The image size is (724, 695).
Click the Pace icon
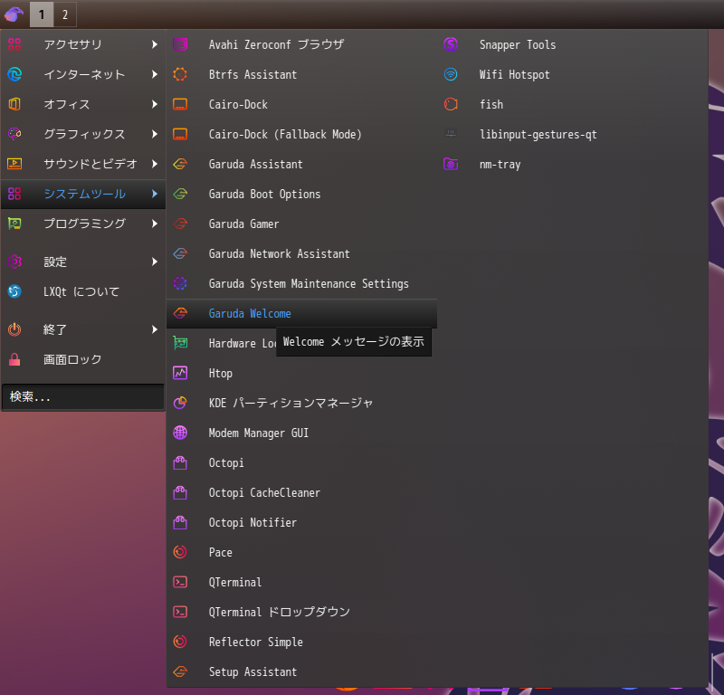pyautogui.click(x=180, y=552)
